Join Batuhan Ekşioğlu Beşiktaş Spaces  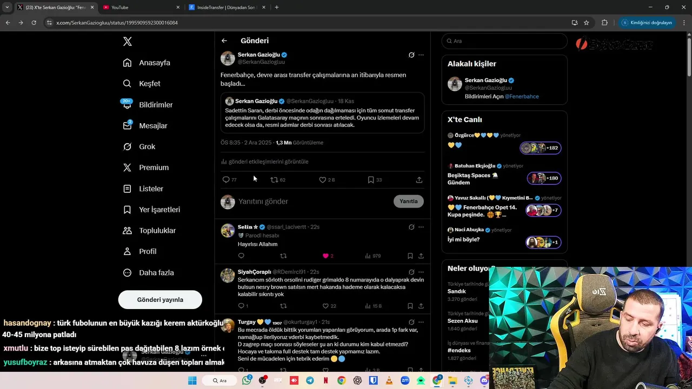[x=544, y=178]
